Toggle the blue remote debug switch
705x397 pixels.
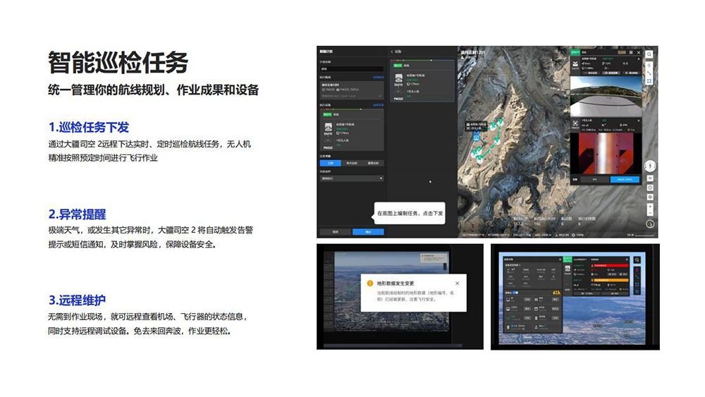[x=515, y=291]
